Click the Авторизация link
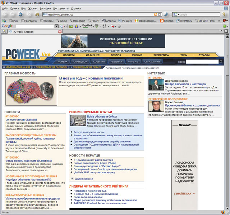This screenshot has height=215, width=230. [x=112, y=68]
